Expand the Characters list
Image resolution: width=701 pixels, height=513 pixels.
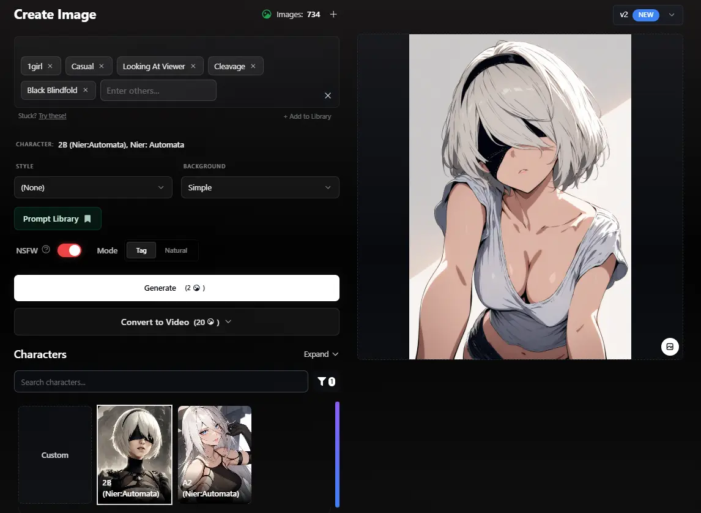point(321,354)
